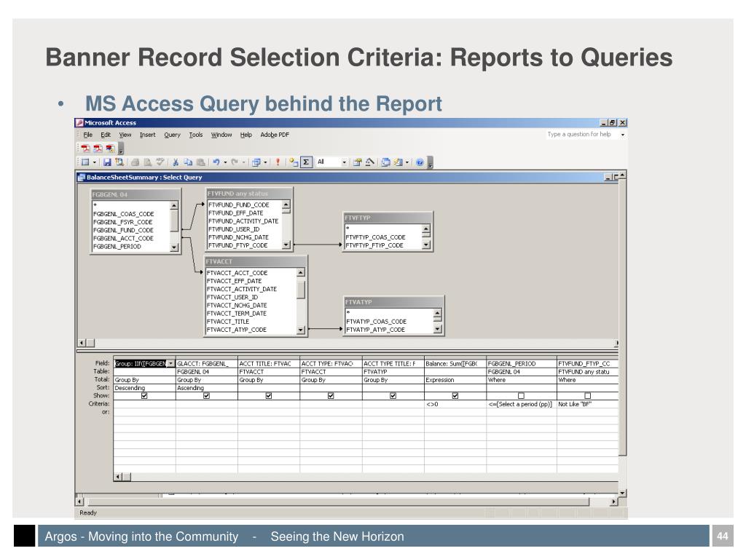Check Show for FTVFUND_FTYP column
This screenshot has width=746, height=559.
[x=588, y=395]
